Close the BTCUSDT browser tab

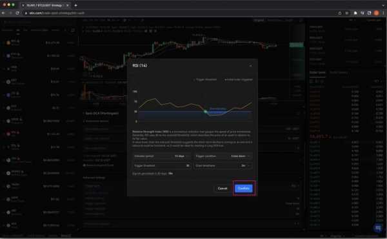coord(68,5)
